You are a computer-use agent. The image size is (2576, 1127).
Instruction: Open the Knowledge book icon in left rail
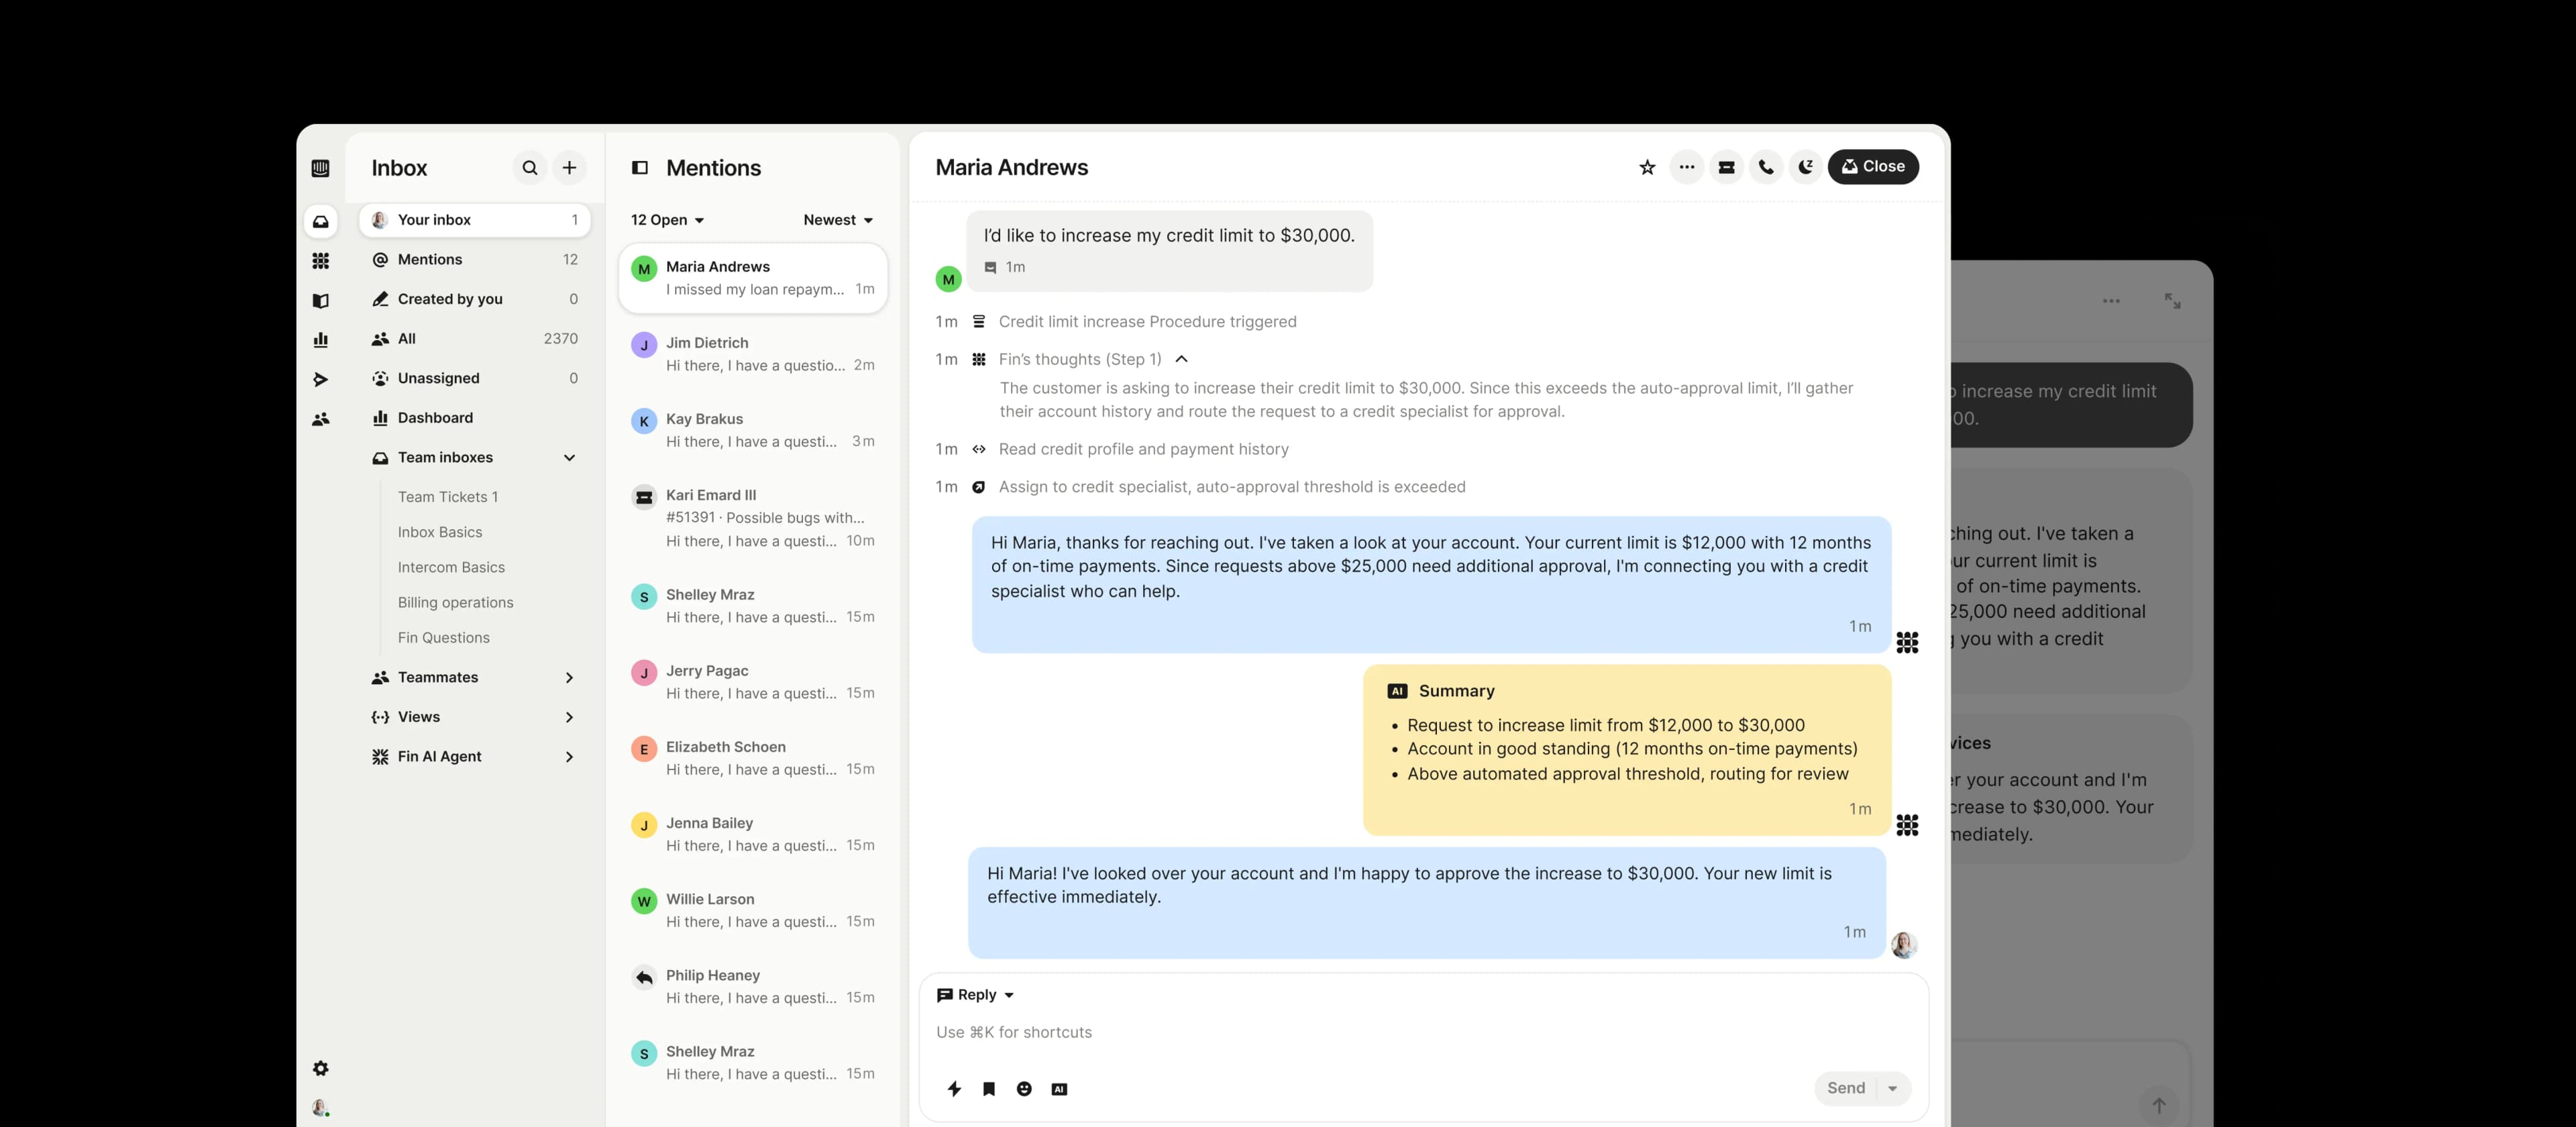tap(320, 300)
